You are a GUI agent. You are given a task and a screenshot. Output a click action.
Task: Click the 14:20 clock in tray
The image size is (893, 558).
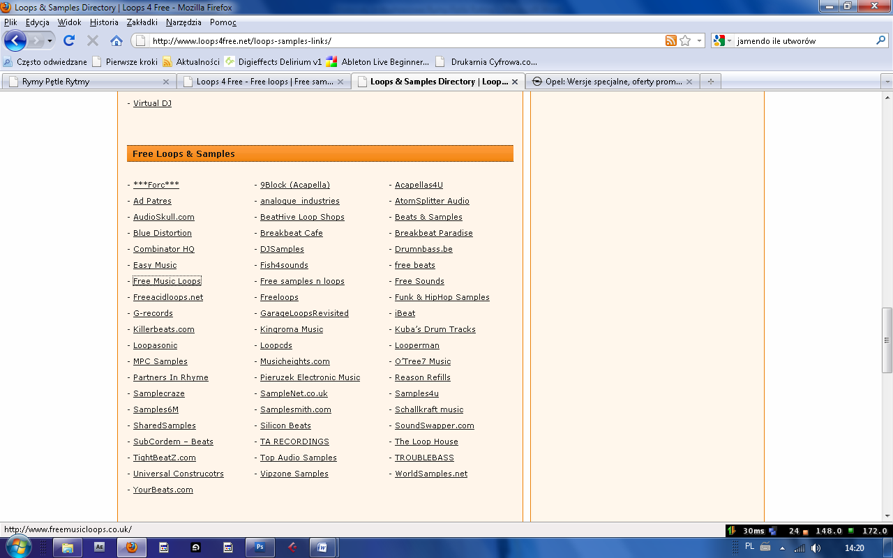[855, 548]
